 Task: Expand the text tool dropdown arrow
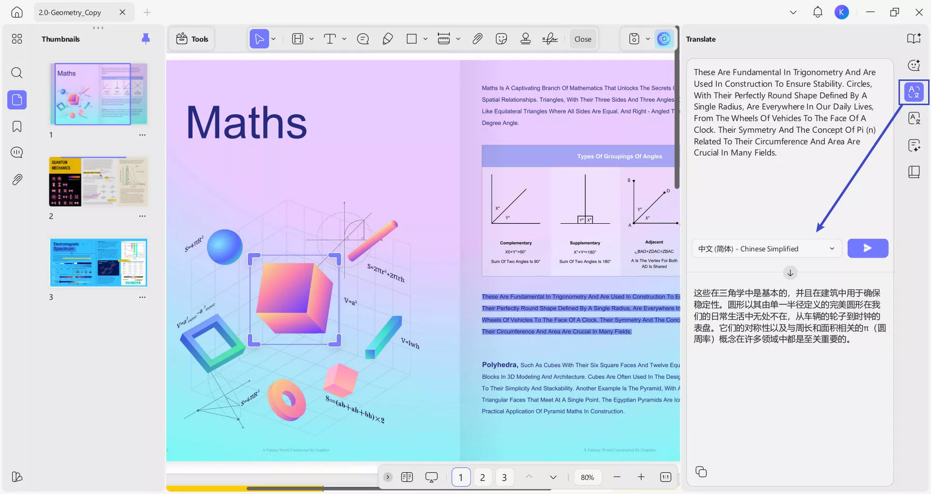[344, 39]
